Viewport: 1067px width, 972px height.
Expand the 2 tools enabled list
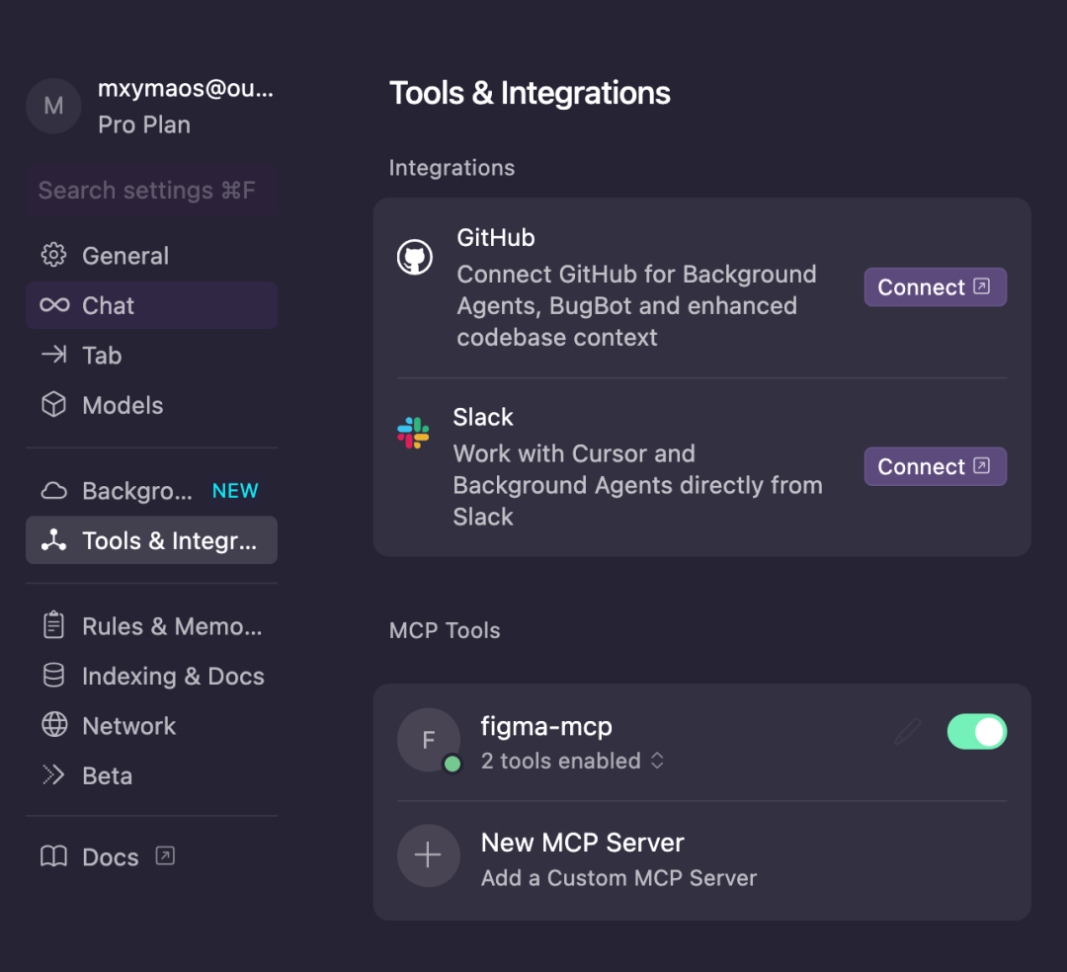572,761
